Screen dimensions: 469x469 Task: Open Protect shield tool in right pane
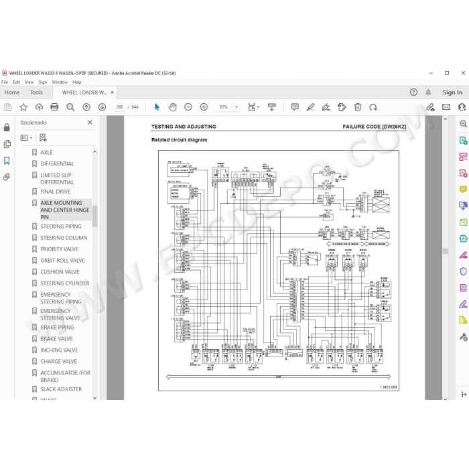463,271
